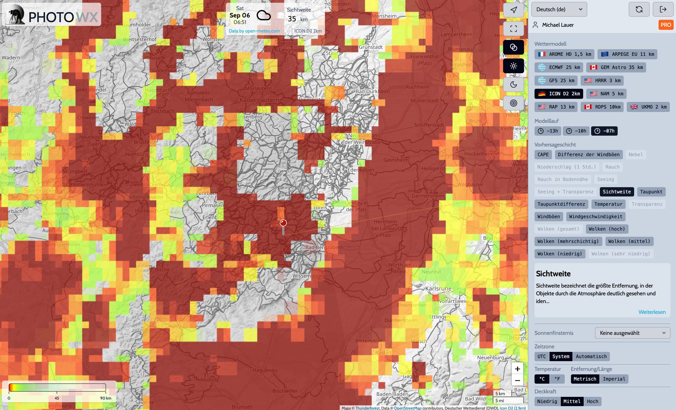
Task: Select Fahrenheit temperature unit
Action: click(557, 379)
